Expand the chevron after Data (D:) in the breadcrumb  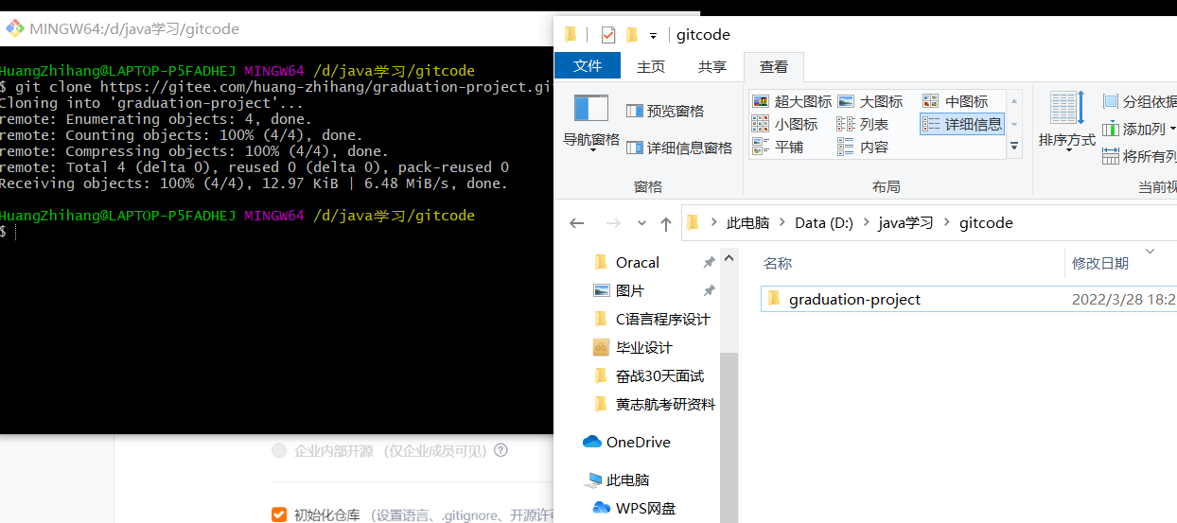pyautogui.click(x=866, y=223)
